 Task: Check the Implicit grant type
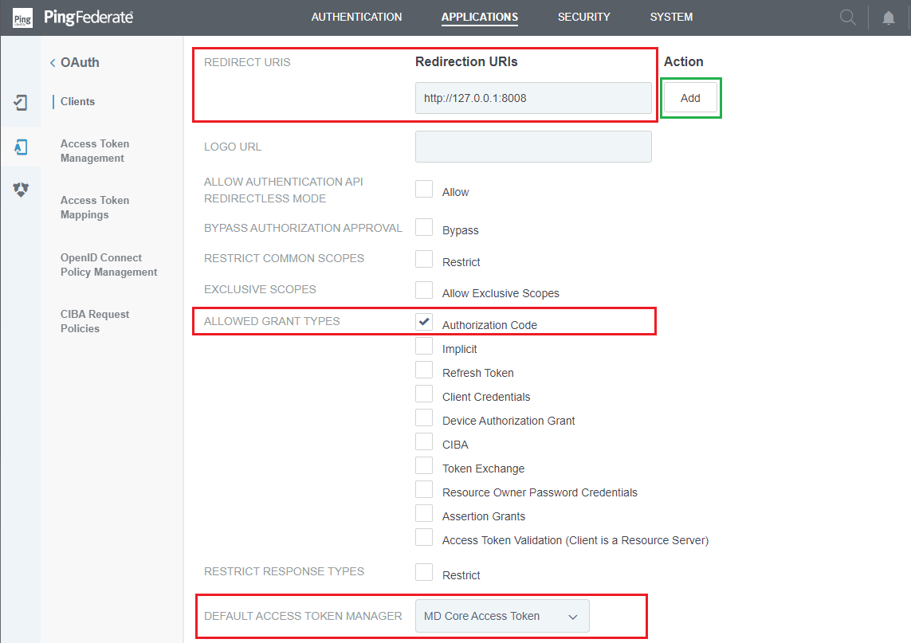click(424, 346)
